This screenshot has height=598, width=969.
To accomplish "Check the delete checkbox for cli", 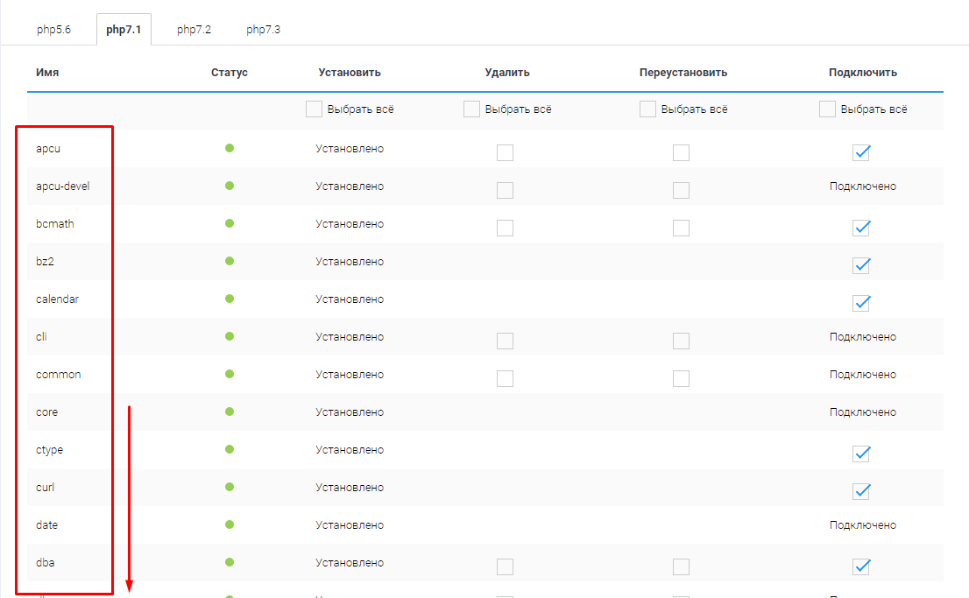I will pyautogui.click(x=505, y=341).
